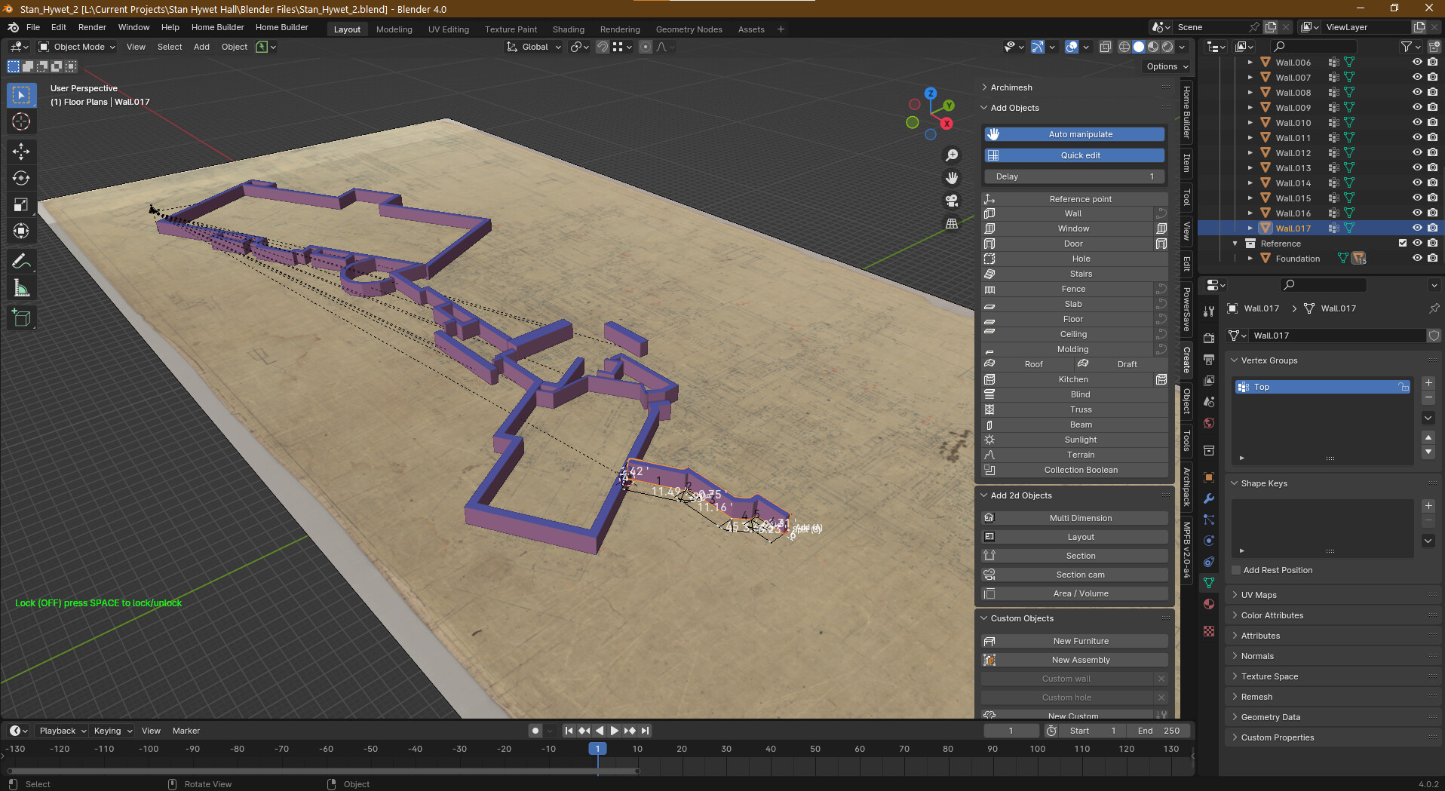Expand the UV Maps panel

pos(1259,595)
